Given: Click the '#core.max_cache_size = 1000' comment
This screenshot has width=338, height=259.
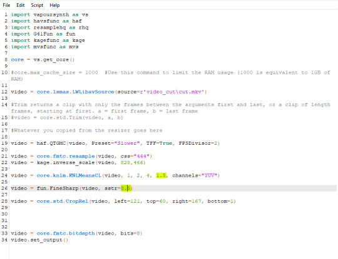Looking at the screenshot, I should pyautogui.click(x=54, y=72).
